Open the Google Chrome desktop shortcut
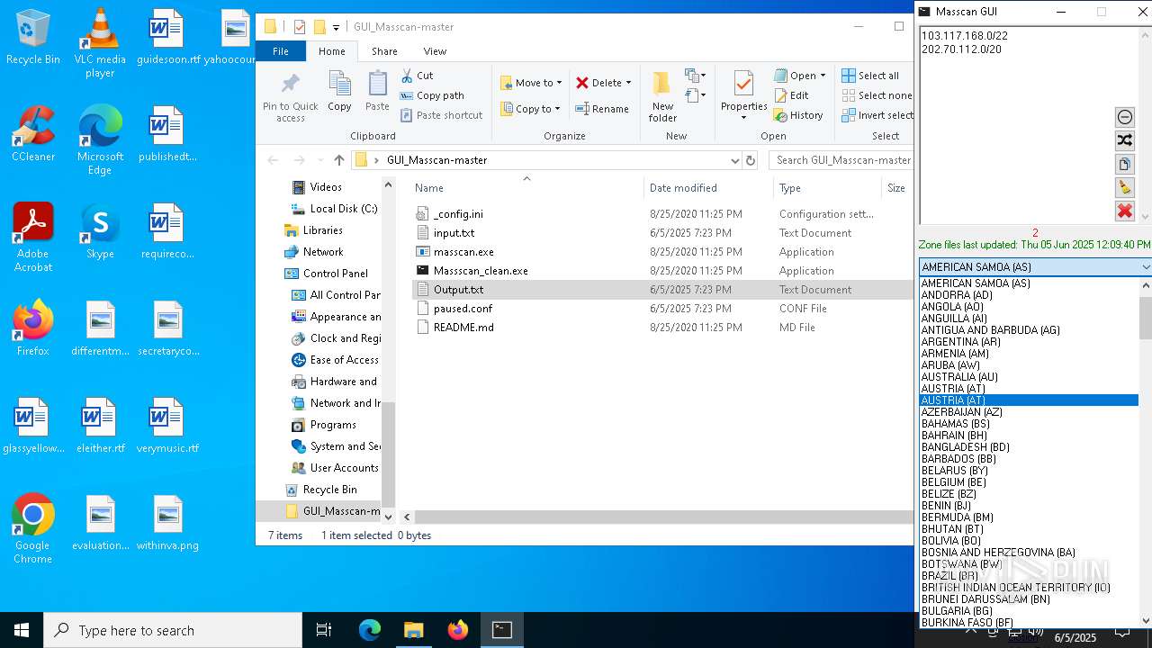 (33, 529)
